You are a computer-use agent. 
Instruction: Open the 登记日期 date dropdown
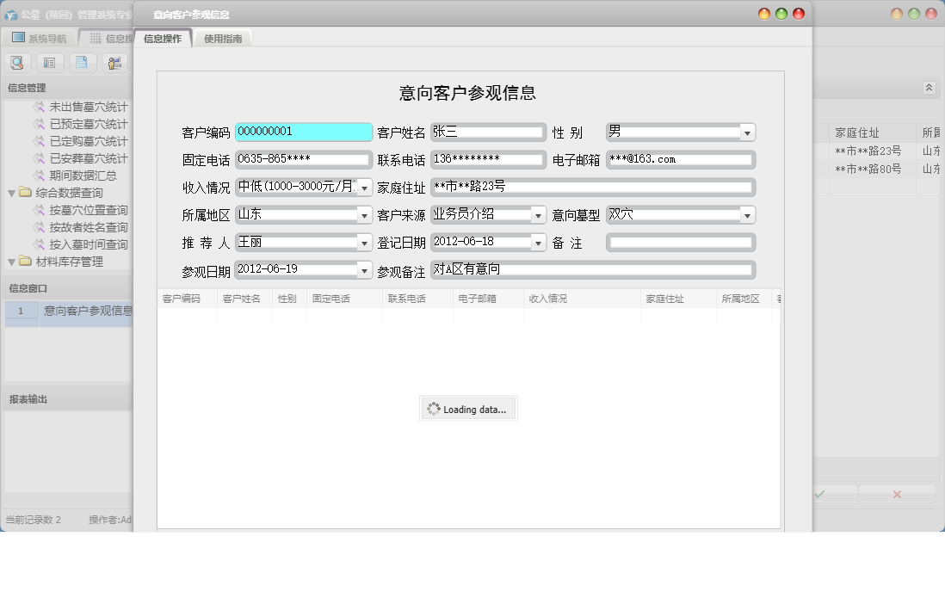[540, 242]
